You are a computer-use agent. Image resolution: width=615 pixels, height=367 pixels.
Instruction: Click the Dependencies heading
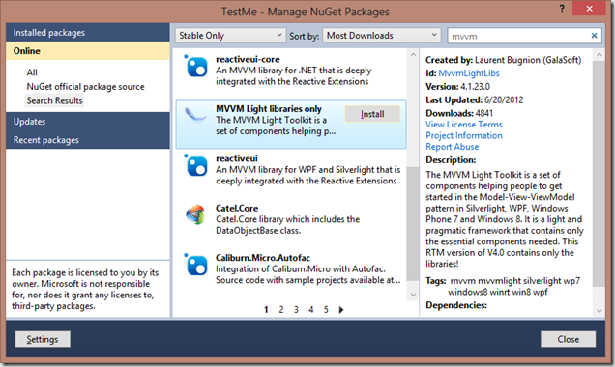point(456,305)
